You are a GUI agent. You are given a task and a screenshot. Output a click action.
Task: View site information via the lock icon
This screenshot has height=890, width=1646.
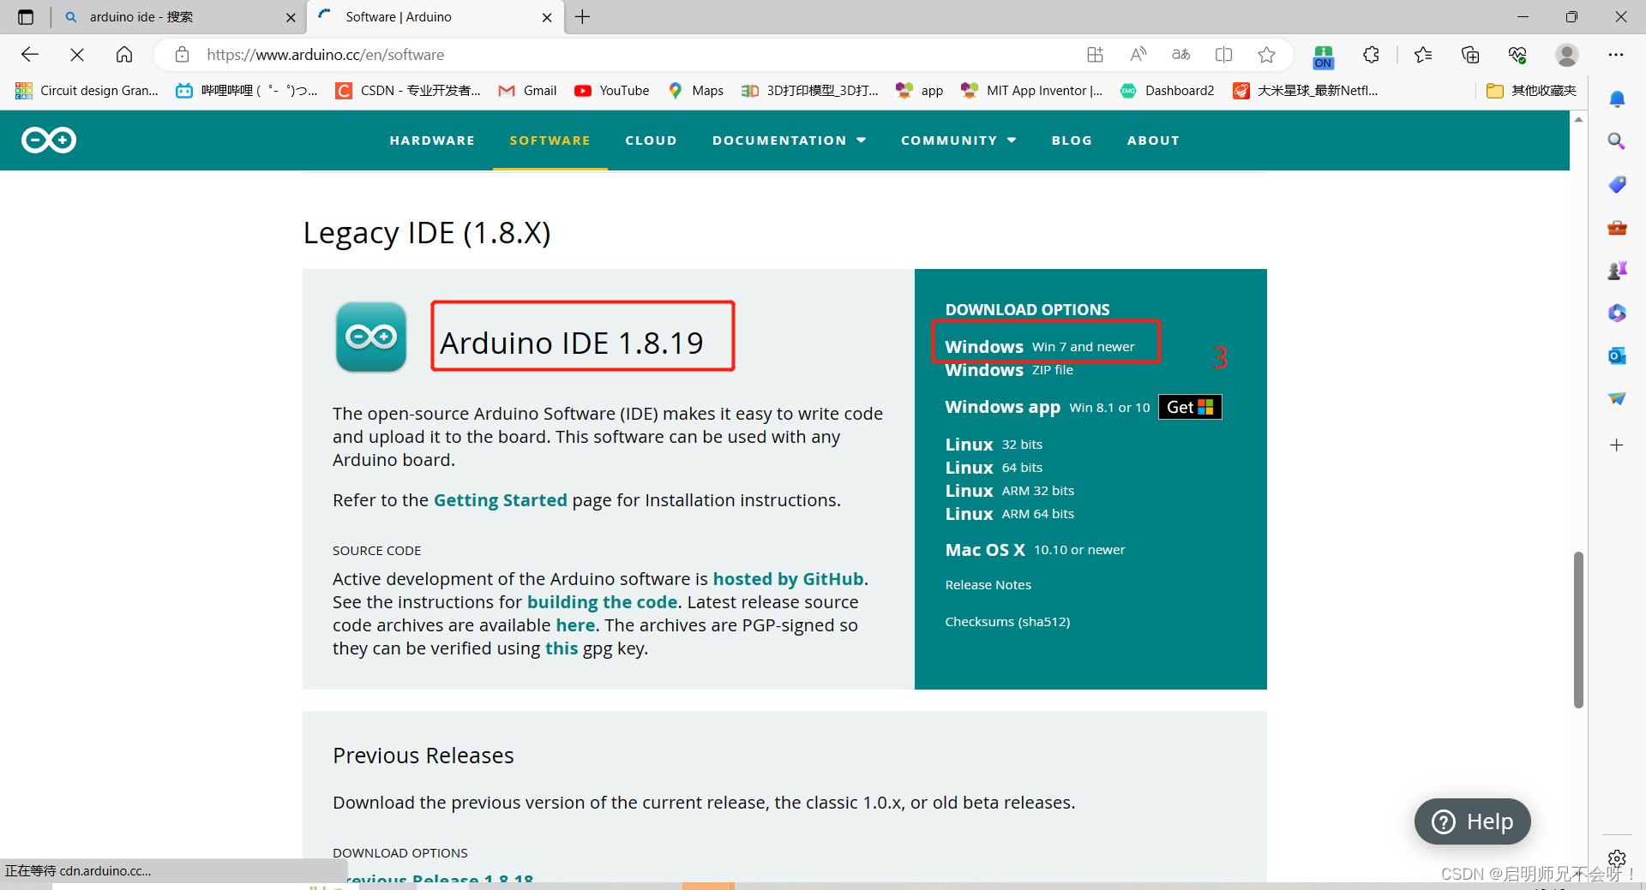[x=182, y=55]
